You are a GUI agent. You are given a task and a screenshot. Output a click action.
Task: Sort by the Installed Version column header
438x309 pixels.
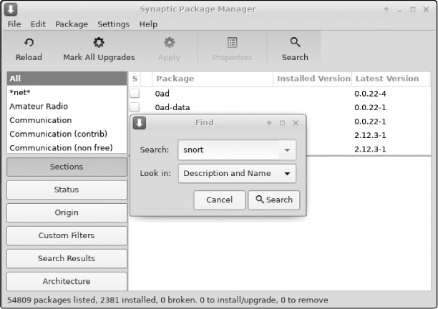pos(312,79)
